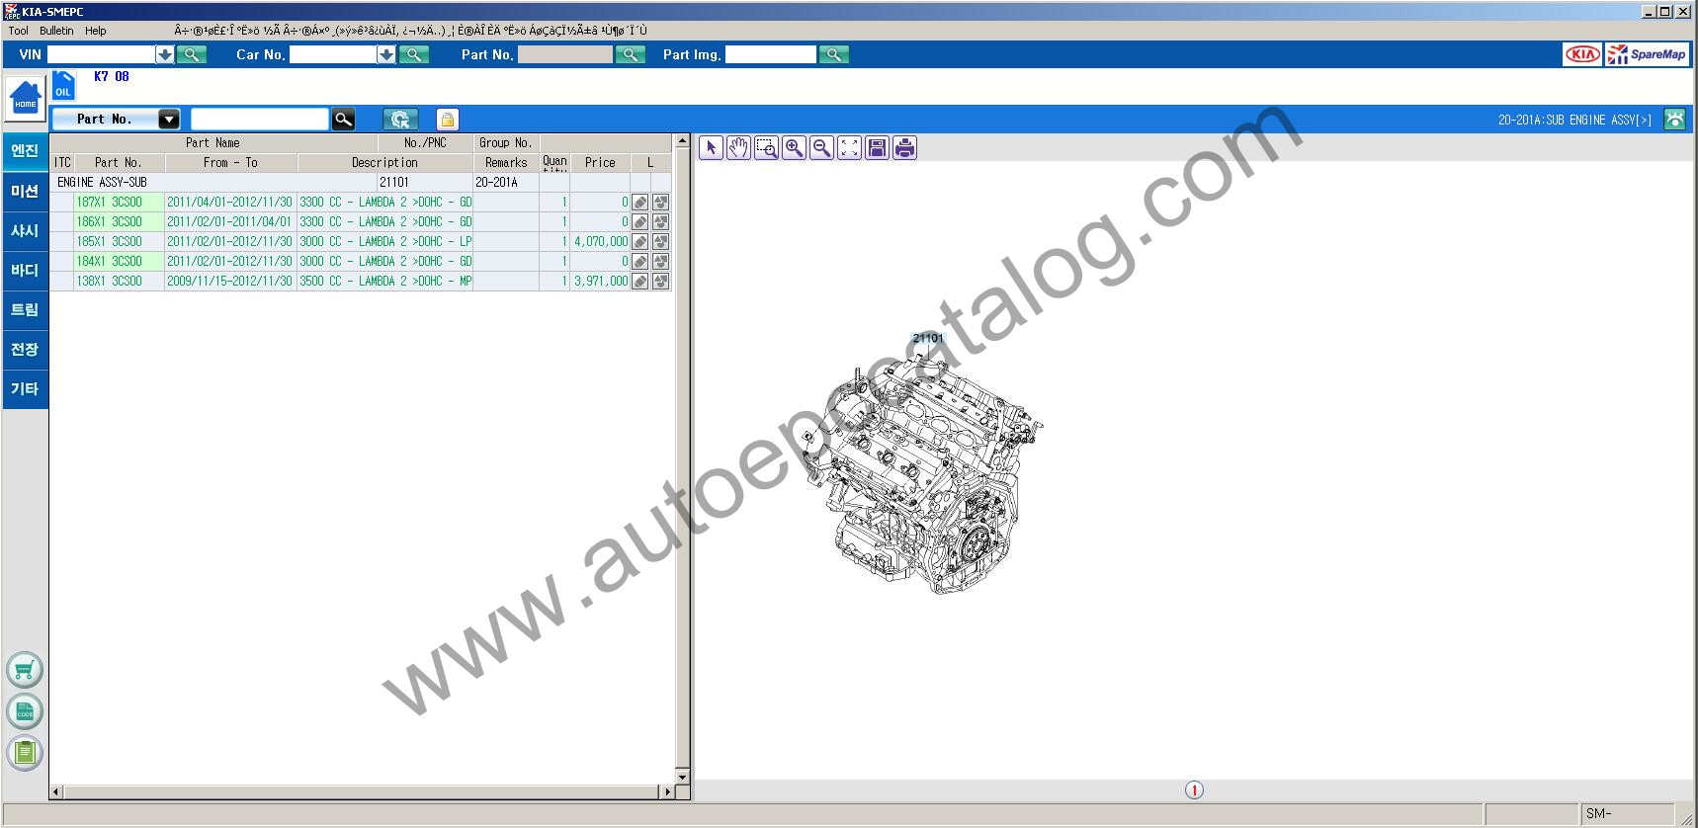Click the horizontal scroll-right arrow

pyautogui.click(x=668, y=792)
